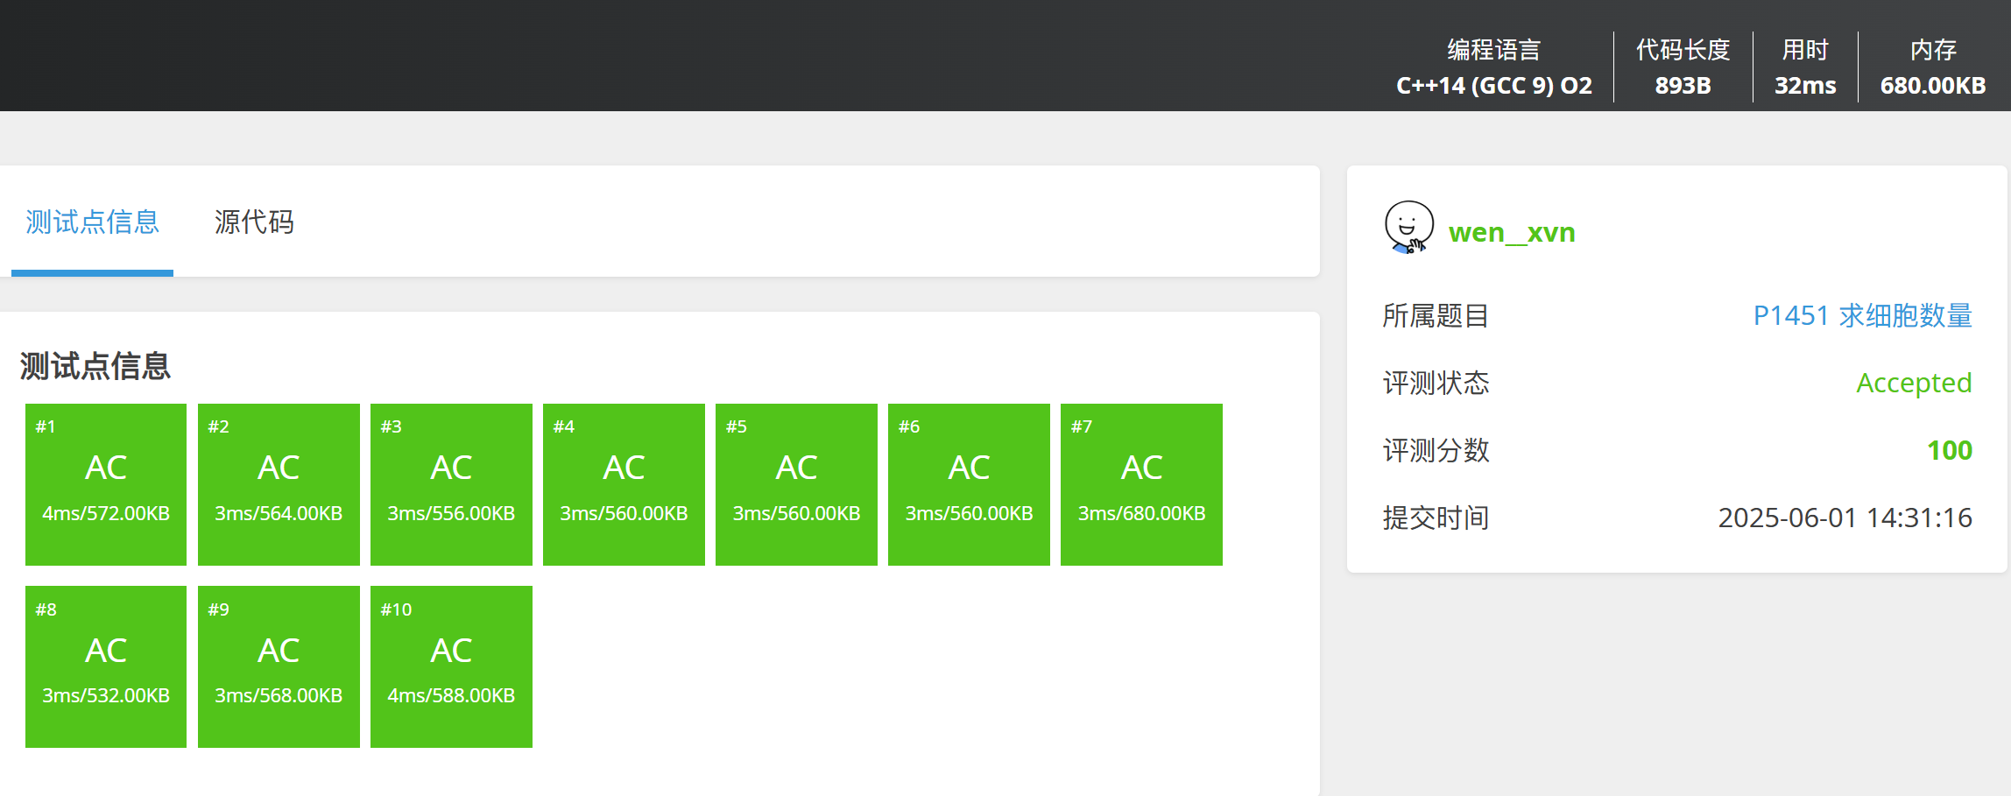Click the 提交时间 label
This screenshot has width=2011, height=796.
(1436, 518)
